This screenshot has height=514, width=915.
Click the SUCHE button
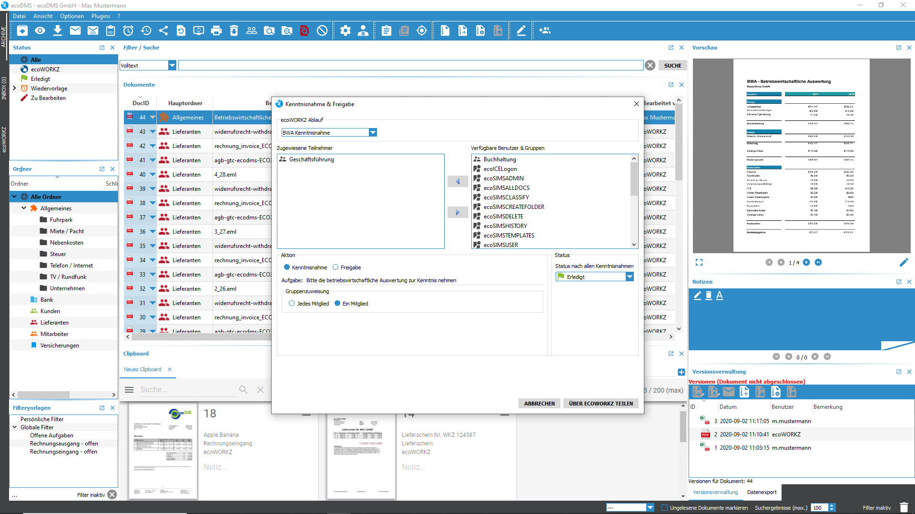[x=673, y=66]
